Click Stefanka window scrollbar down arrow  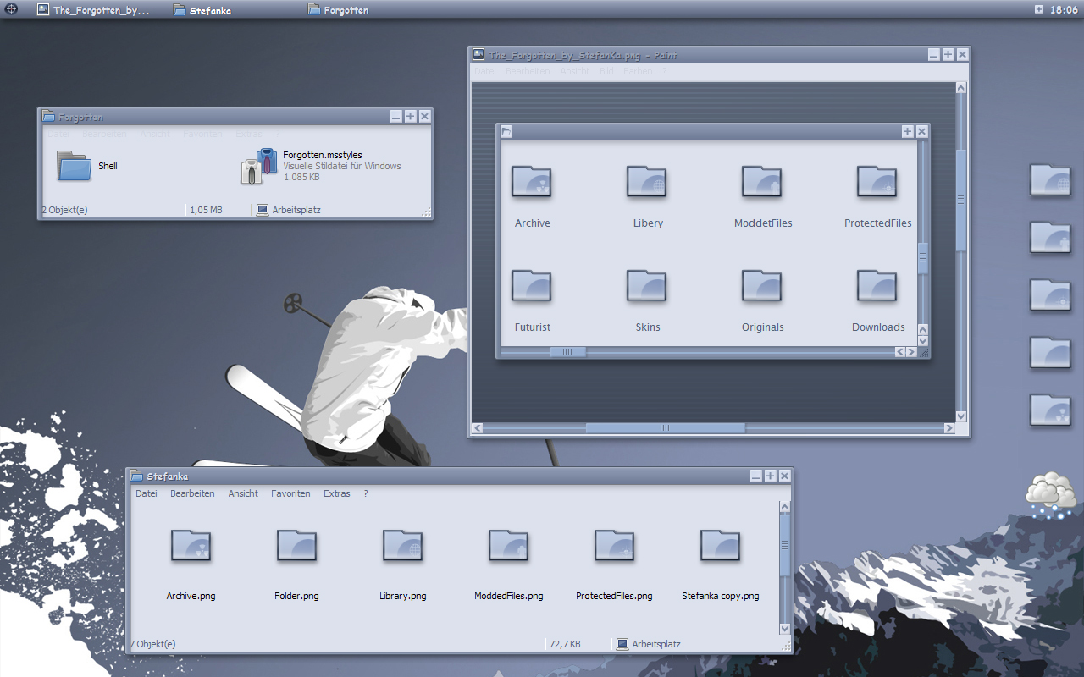785,629
